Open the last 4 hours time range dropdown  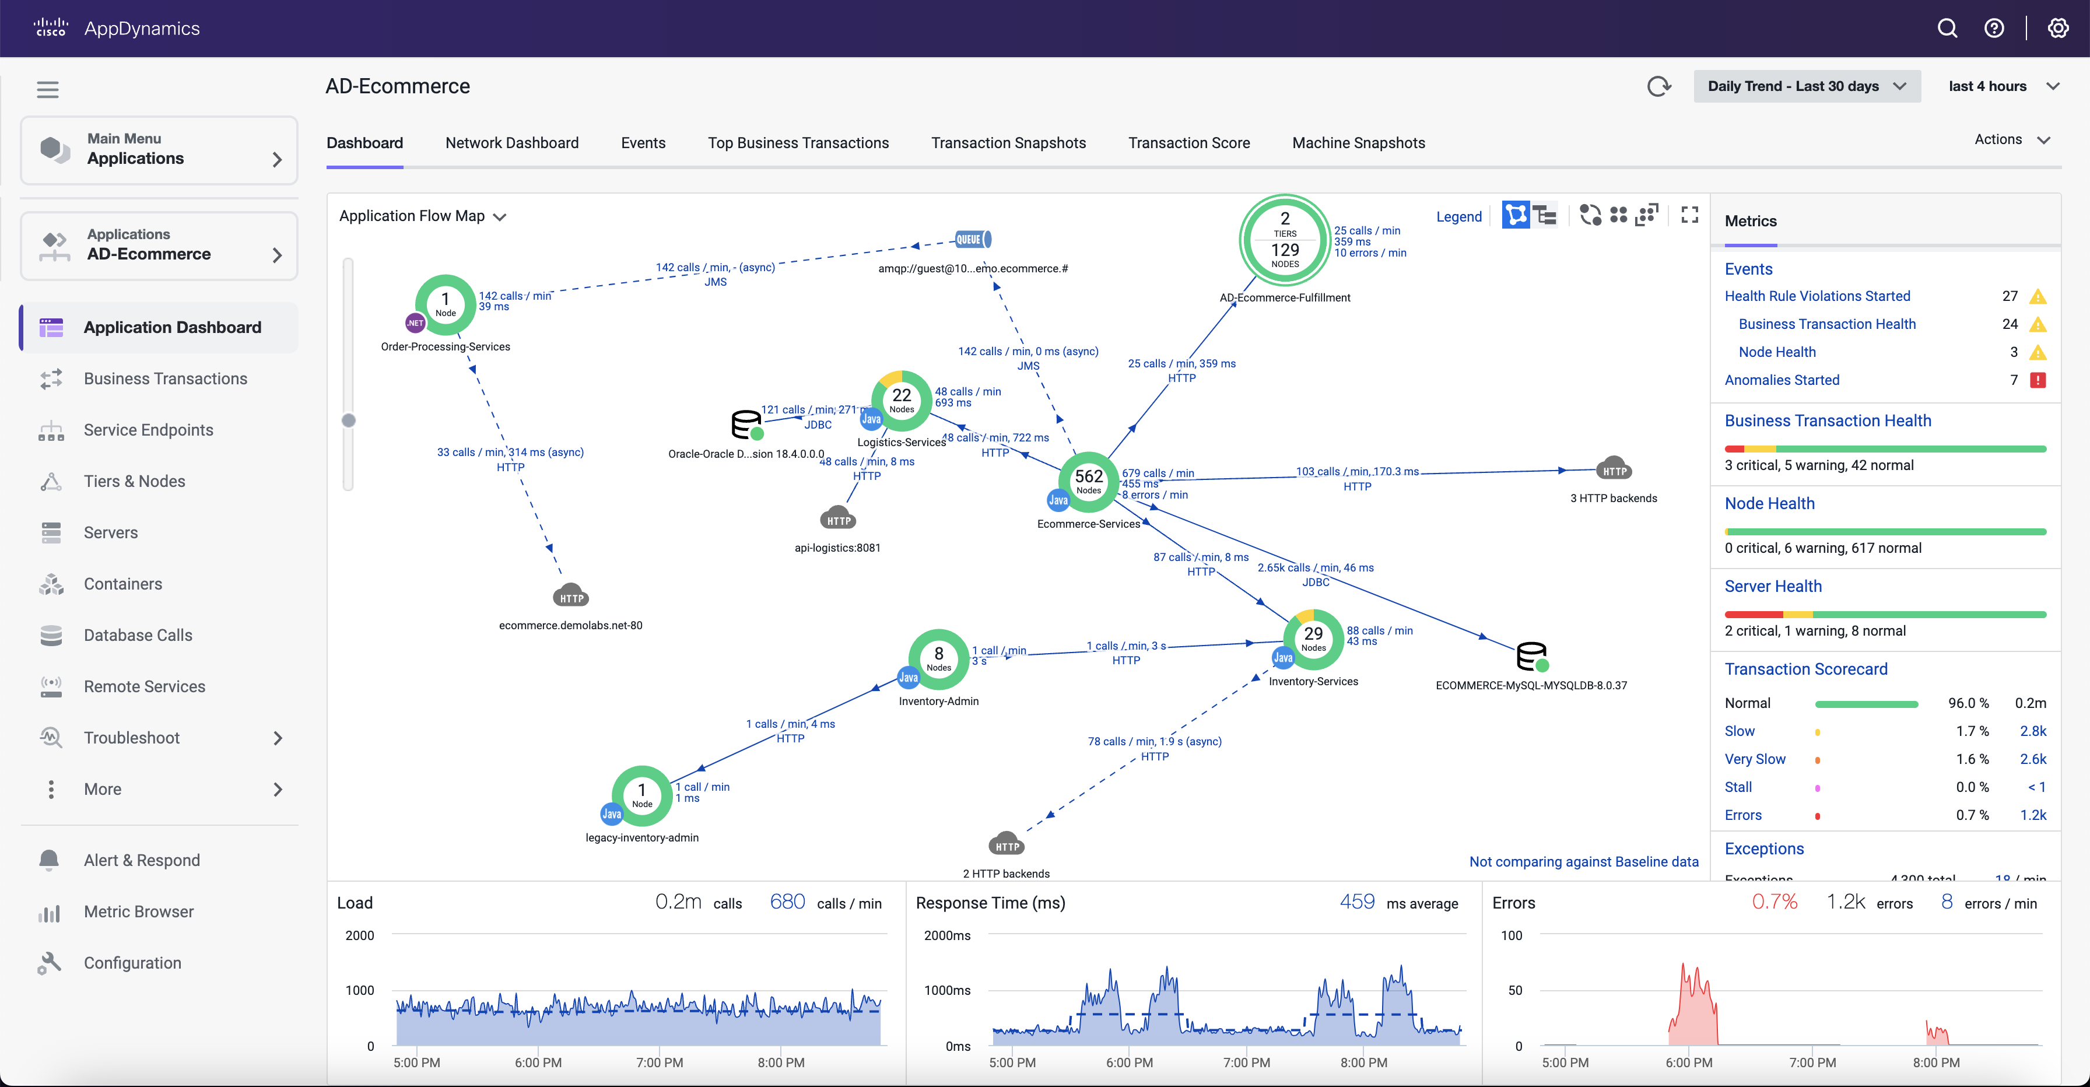(x=2003, y=86)
